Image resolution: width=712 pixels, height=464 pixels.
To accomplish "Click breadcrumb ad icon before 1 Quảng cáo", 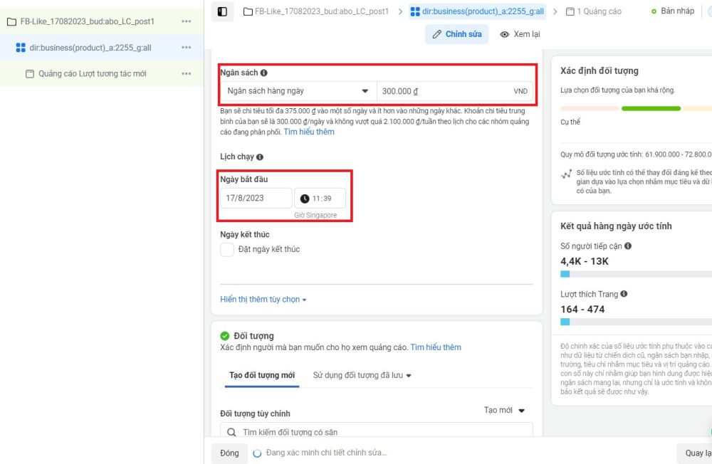I will point(570,11).
